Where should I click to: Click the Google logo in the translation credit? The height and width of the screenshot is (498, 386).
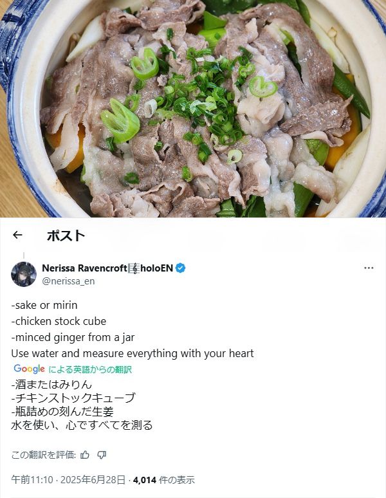pyautogui.click(x=29, y=369)
